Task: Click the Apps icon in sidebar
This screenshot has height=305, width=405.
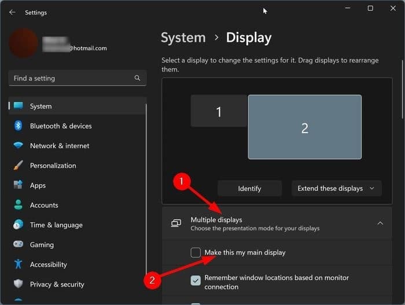Action: click(18, 185)
